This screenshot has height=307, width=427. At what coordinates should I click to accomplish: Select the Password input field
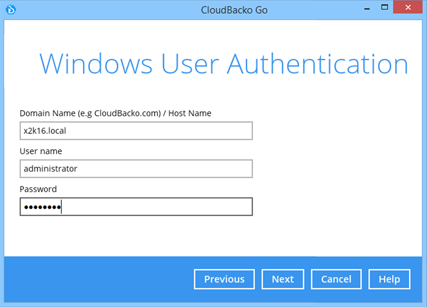[x=136, y=207]
